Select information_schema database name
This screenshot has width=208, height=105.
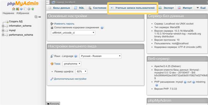20,26
